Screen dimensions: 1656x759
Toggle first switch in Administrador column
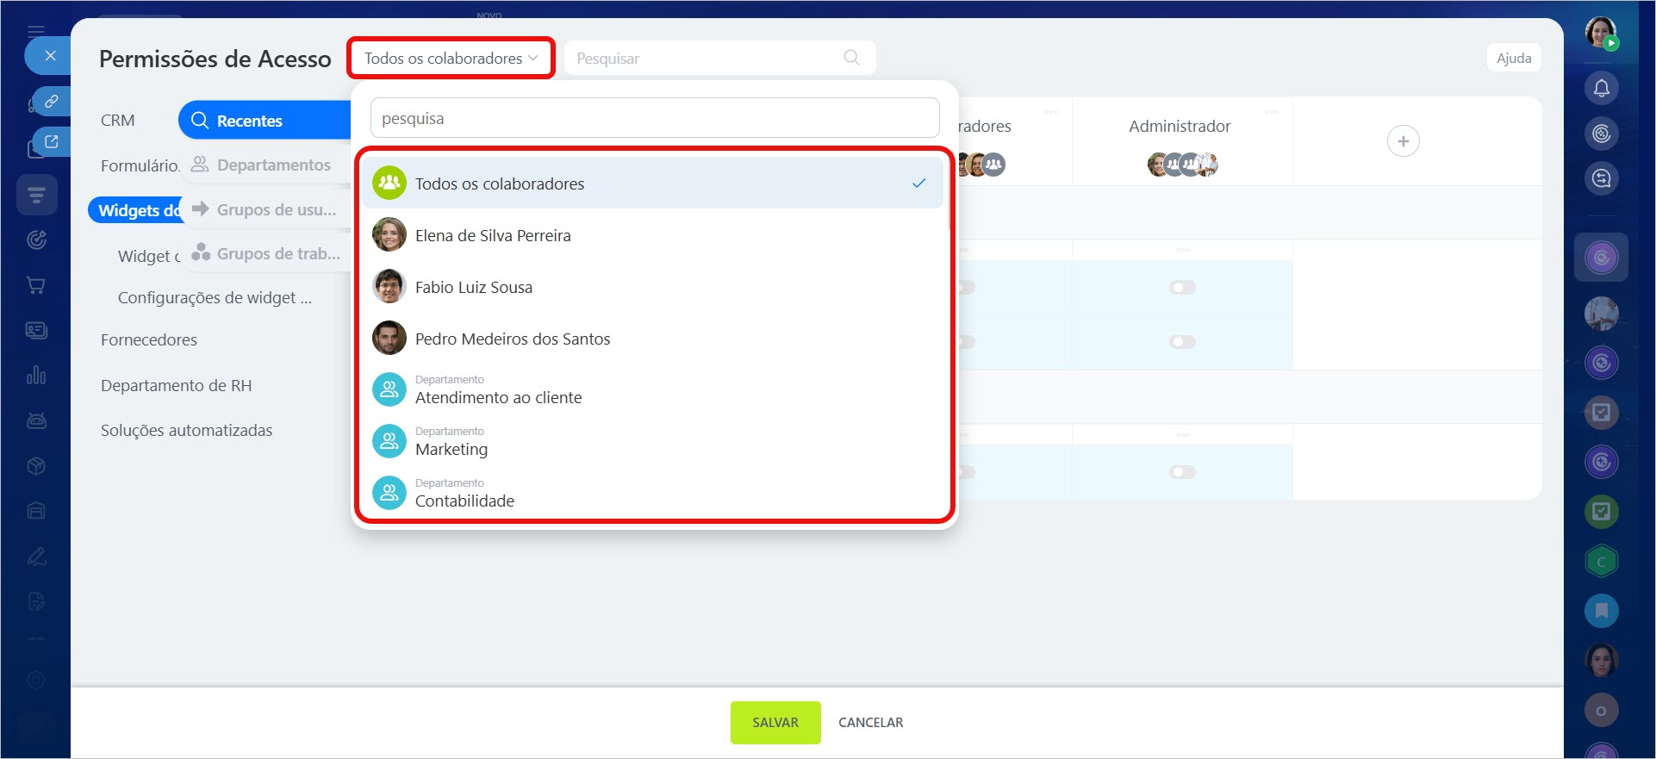coord(1182,287)
